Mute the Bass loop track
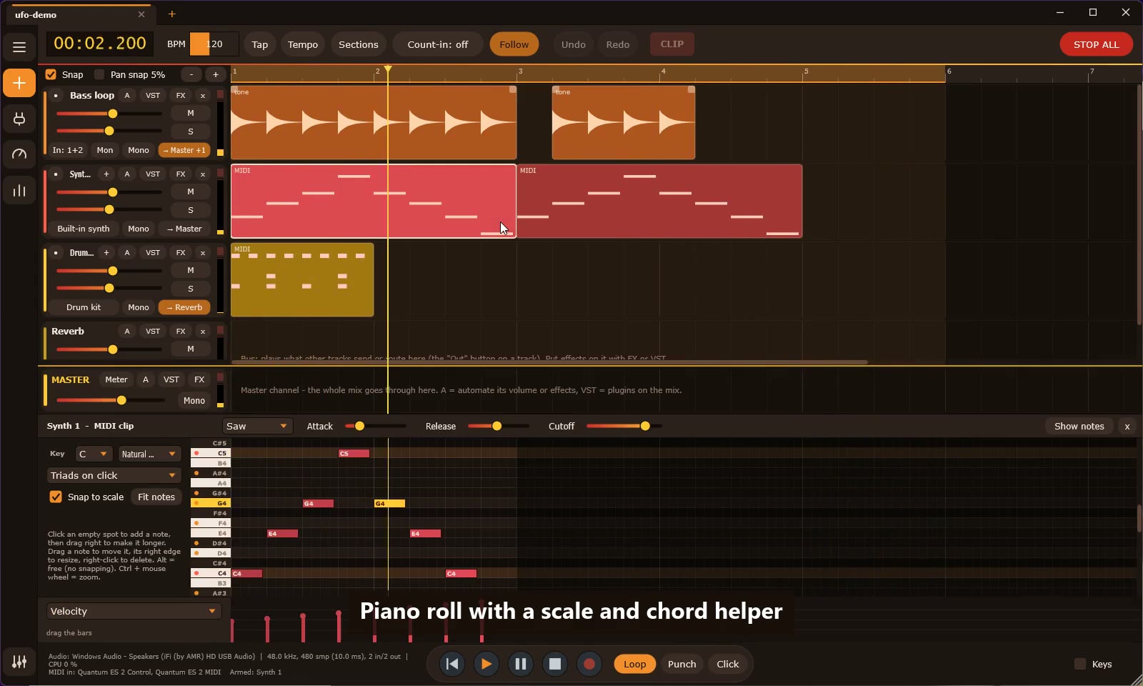1143x686 pixels. point(191,113)
